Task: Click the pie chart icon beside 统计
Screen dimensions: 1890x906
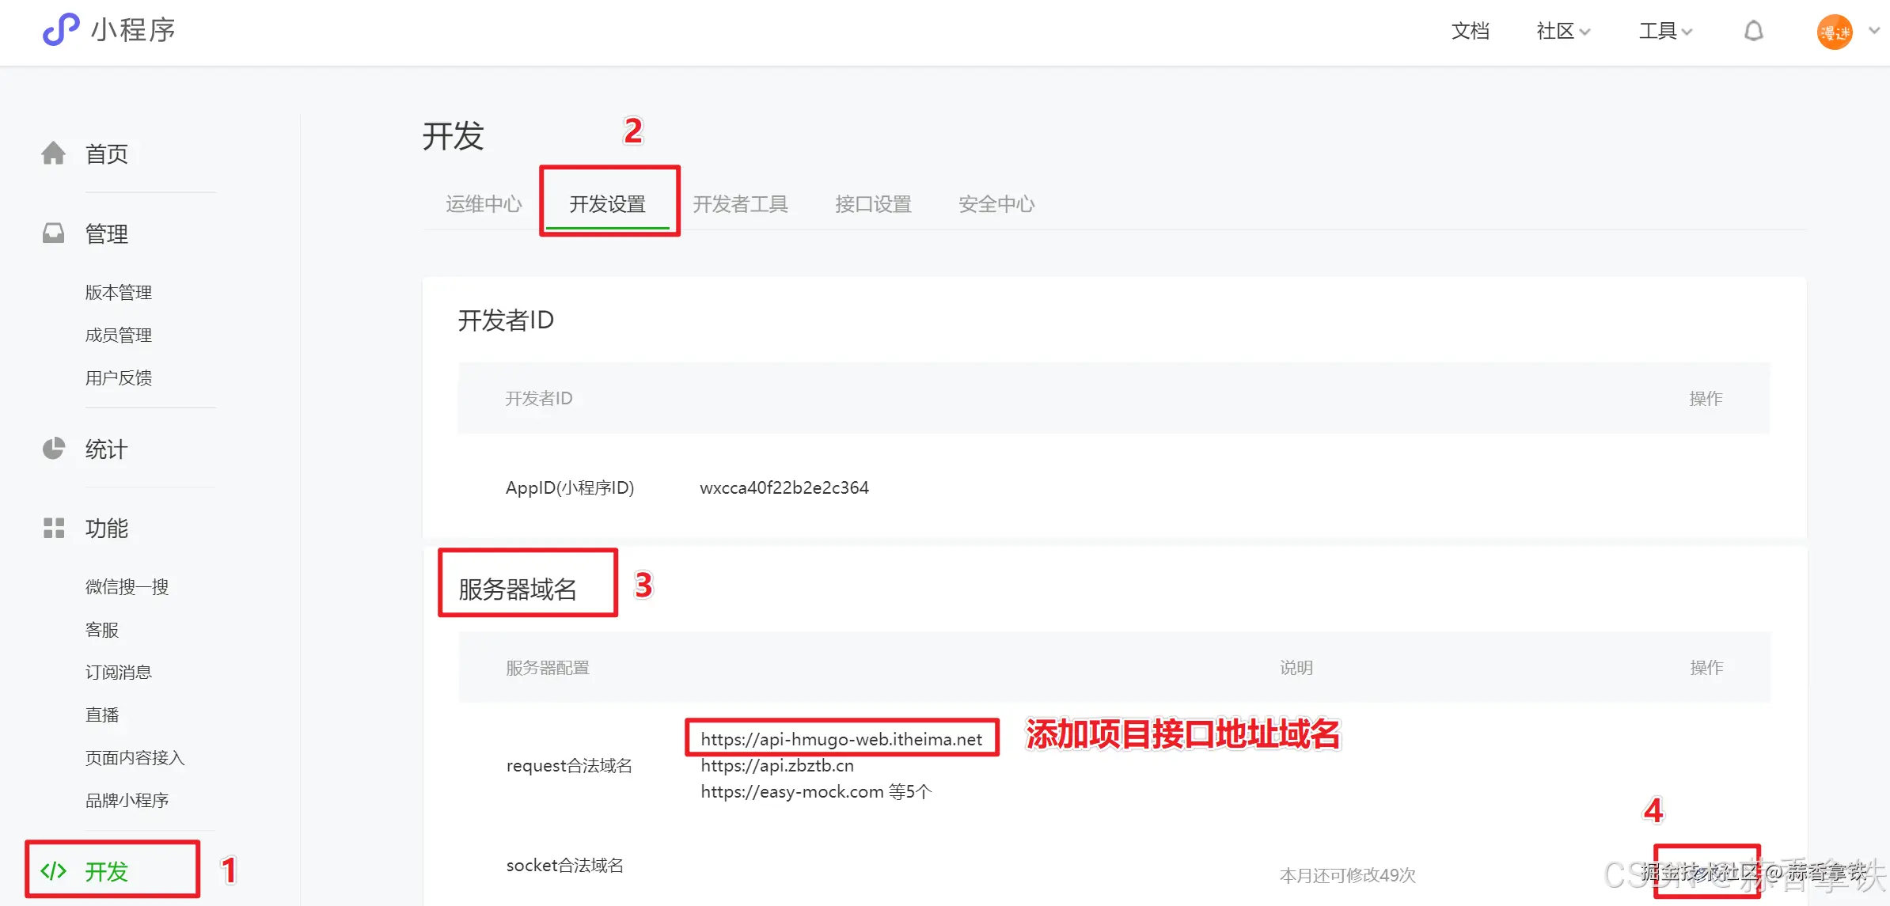Action: [x=53, y=449]
